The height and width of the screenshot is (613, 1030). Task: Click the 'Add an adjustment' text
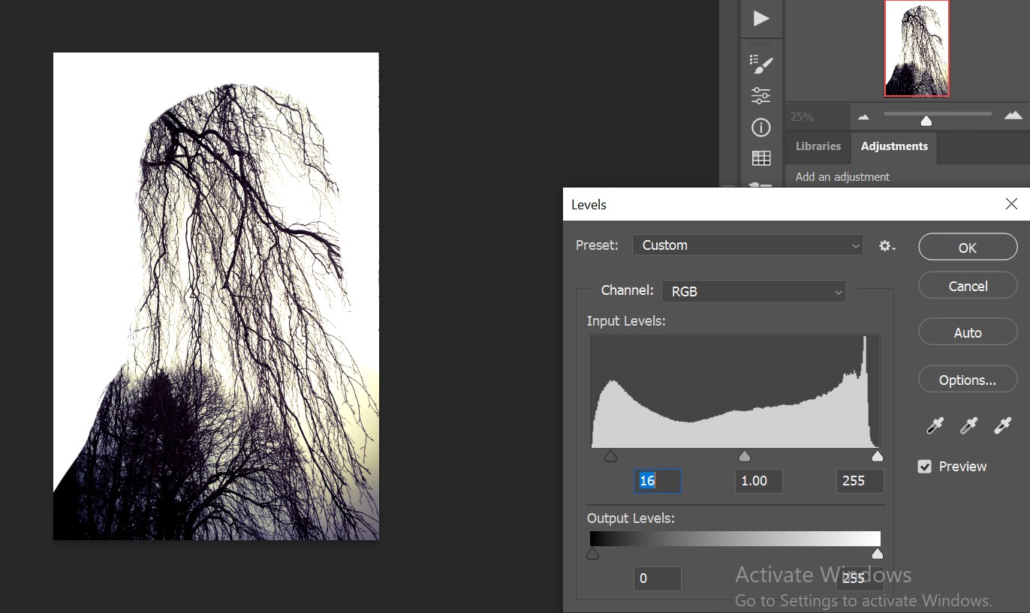click(x=842, y=177)
